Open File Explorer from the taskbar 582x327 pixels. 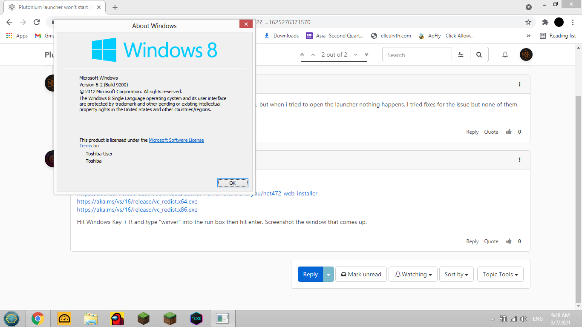tap(91, 318)
